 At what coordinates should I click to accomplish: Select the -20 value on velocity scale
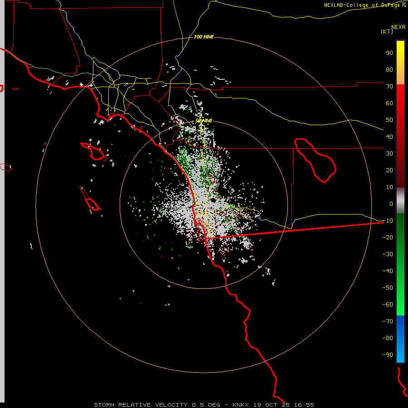click(x=388, y=237)
